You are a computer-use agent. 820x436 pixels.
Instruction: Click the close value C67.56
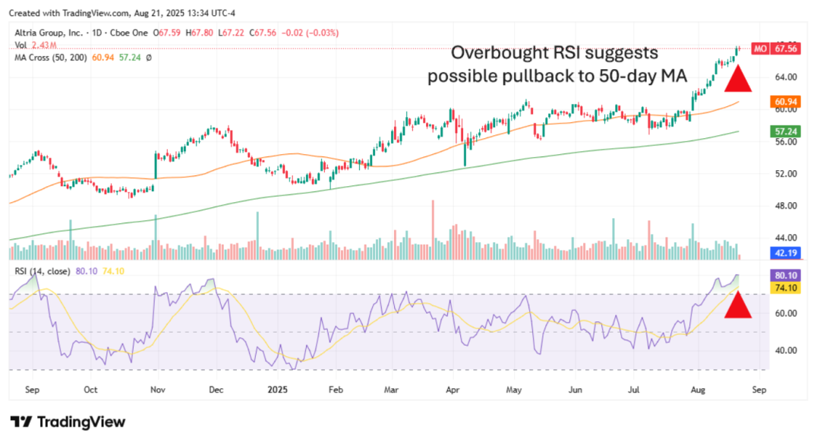pos(263,33)
